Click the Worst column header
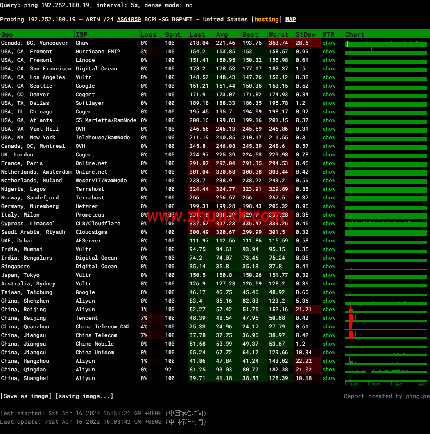 (278, 34)
